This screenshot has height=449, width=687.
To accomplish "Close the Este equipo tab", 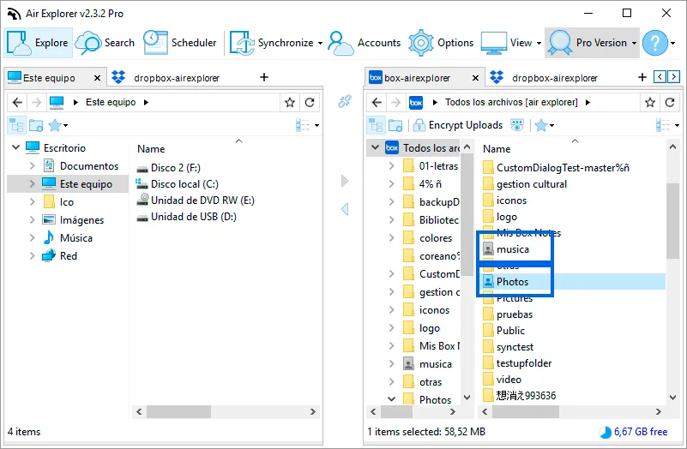I will (97, 78).
